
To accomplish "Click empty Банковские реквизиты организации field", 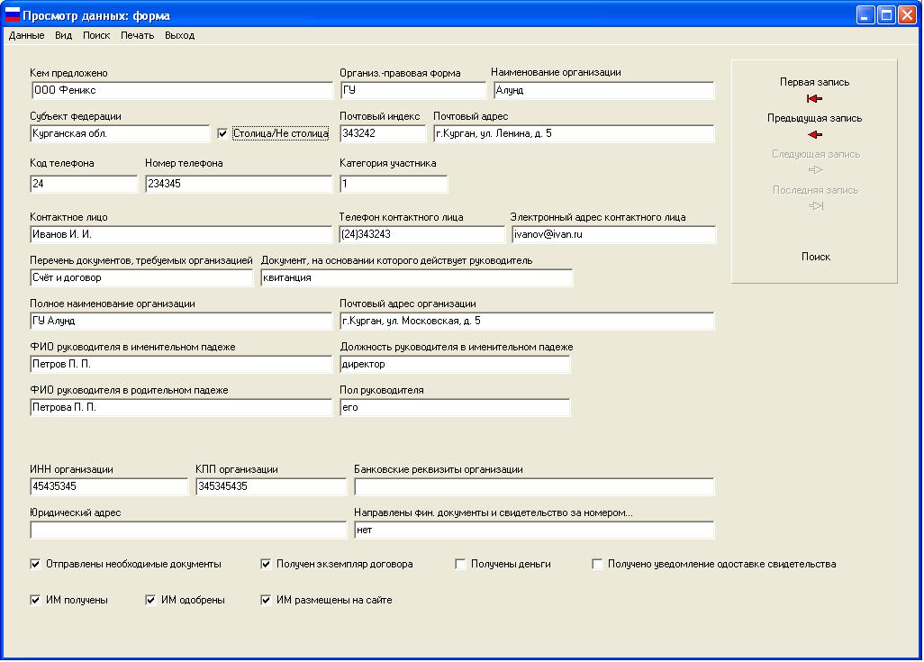I will (534, 486).
